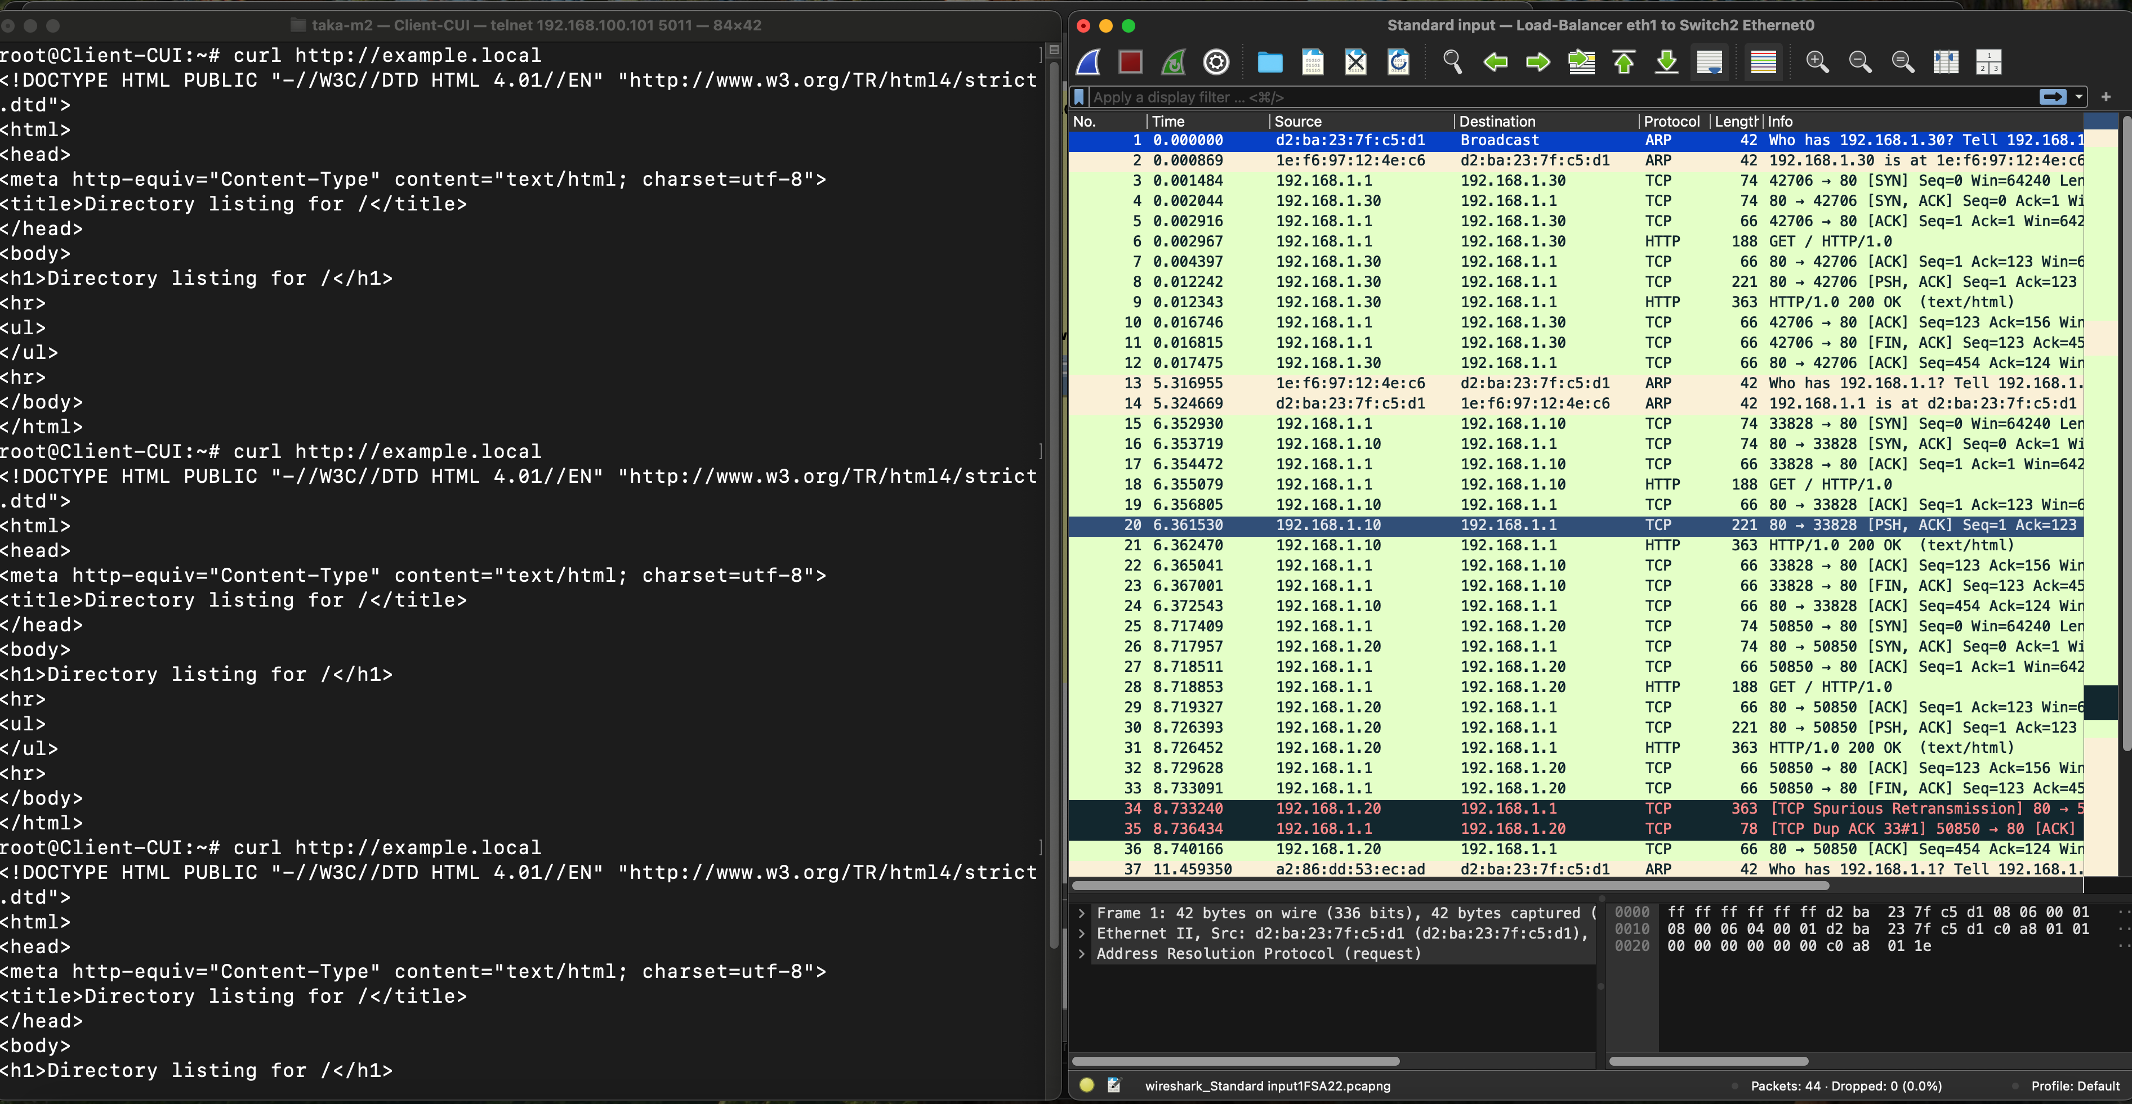Viewport: 2132px width, 1104px height.
Task: Click the add filter button plus
Action: click(x=2106, y=97)
